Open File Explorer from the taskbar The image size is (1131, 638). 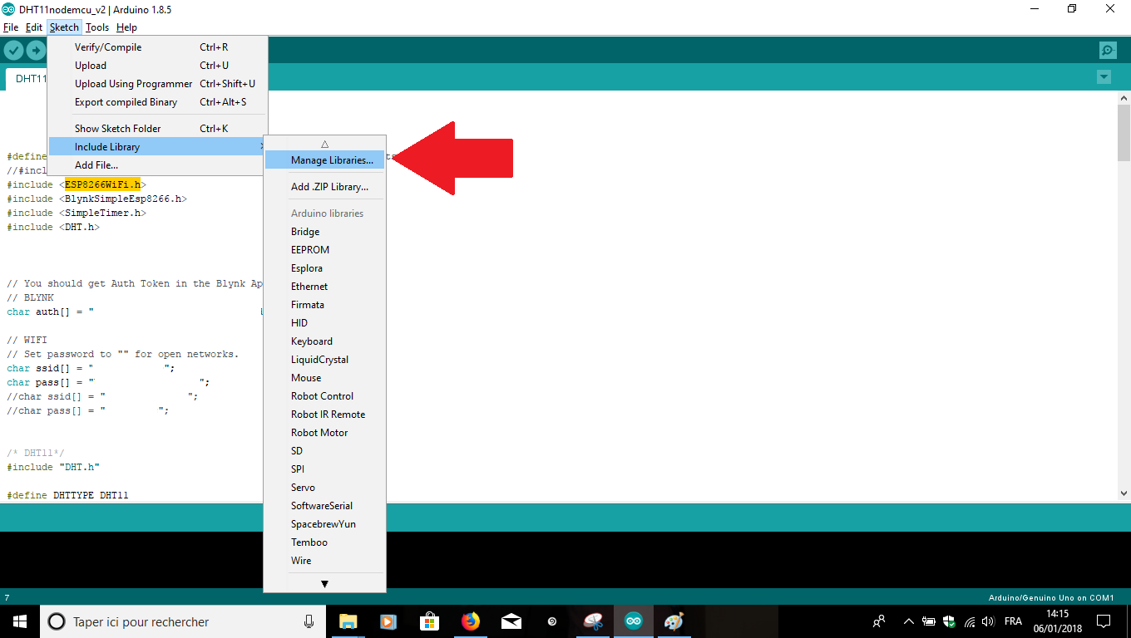[x=348, y=621]
